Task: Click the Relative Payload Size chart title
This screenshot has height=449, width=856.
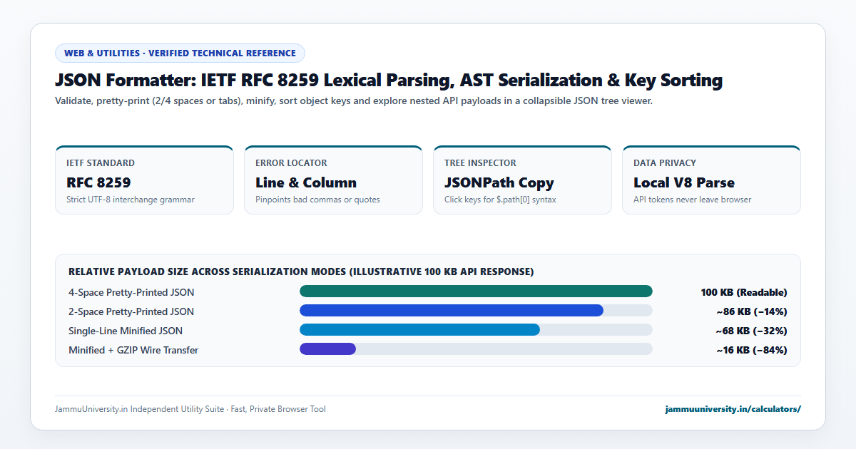Action: point(301,272)
